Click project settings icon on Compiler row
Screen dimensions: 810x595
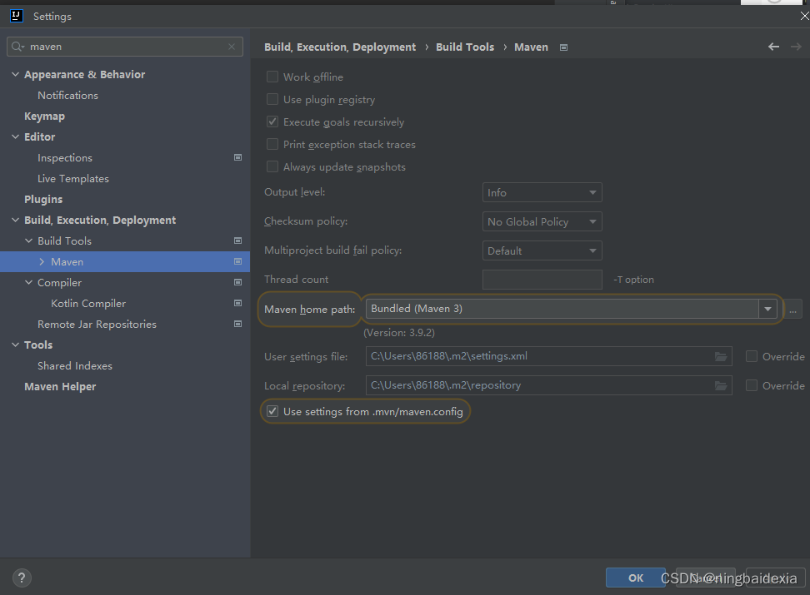pos(237,282)
